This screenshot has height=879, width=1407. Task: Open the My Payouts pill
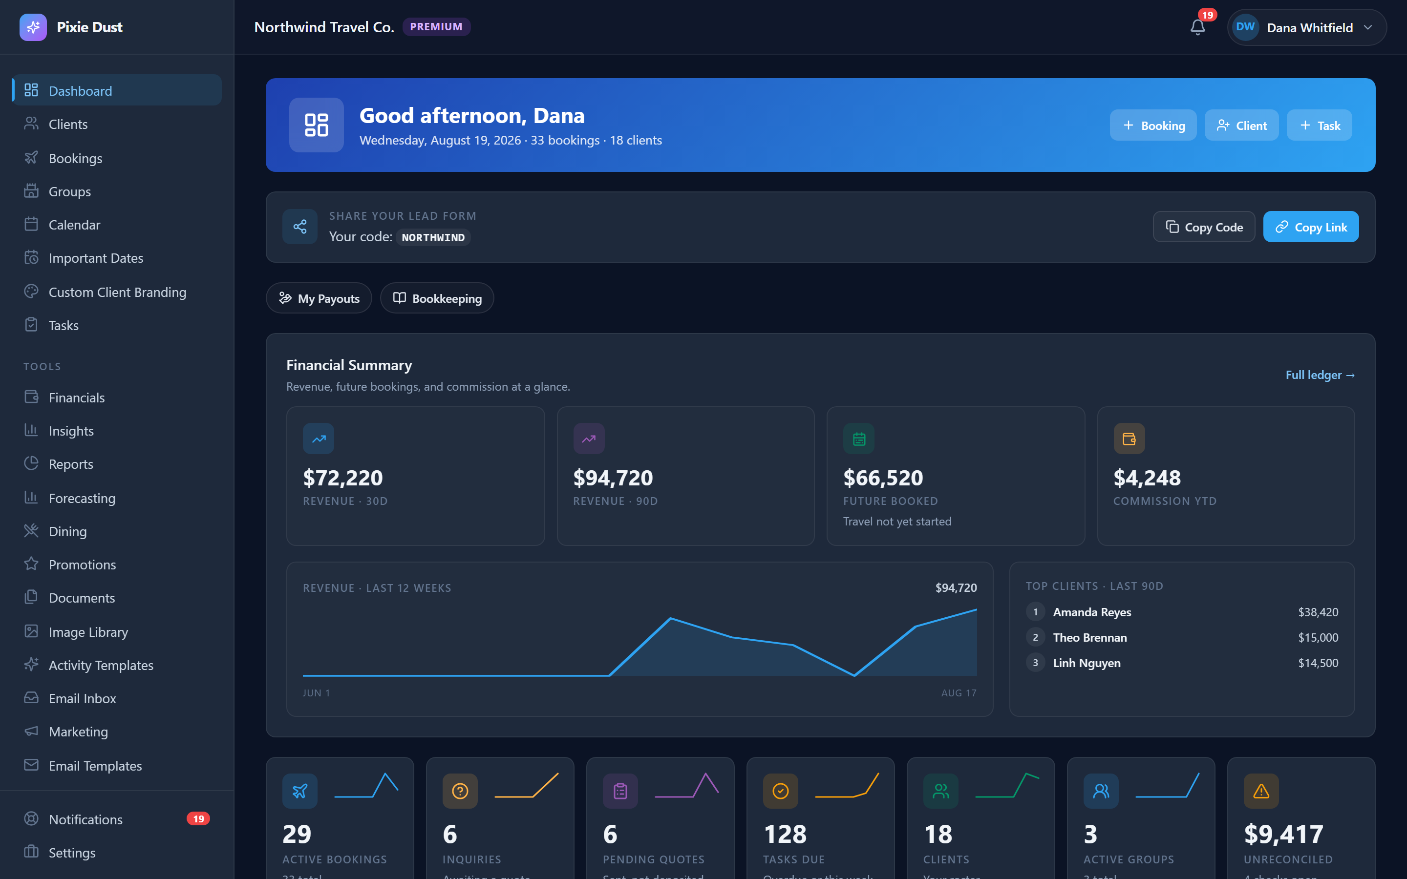click(x=319, y=298)
